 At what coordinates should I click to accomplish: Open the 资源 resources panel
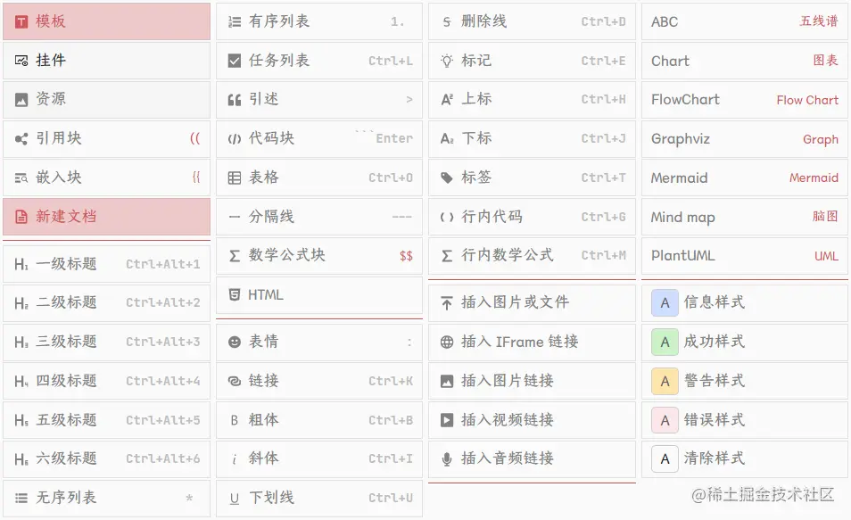pos(106,99)
